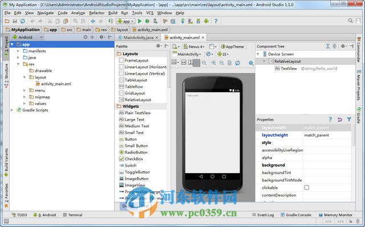The image size is (365, 227).
Task: Open the MainActivity association dropdown
Action: (x=187, y=54)
